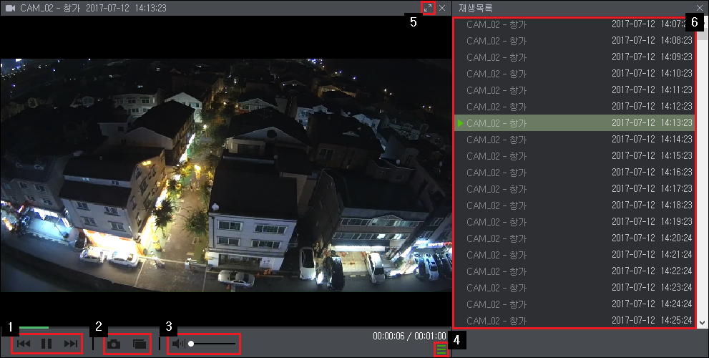
Task: Capture a snapshot with the camera icon
Action: pos(114,344)
